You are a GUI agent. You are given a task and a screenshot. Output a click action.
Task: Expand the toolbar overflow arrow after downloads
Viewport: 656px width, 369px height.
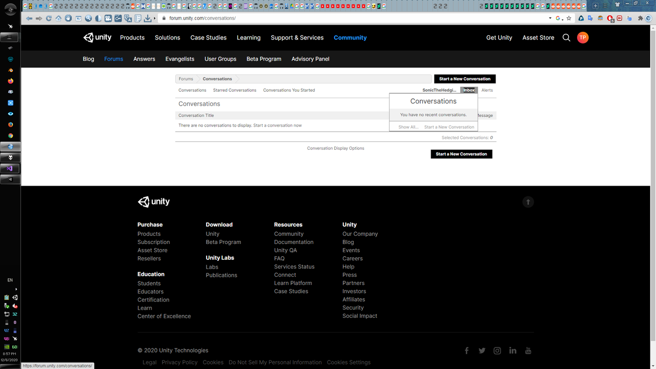[x=155, y=18]
